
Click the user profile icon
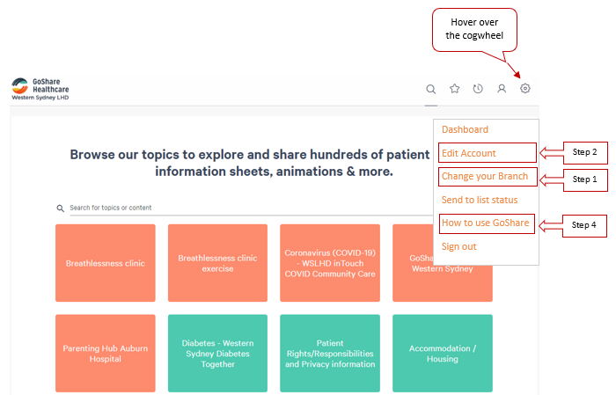point(502,89)
